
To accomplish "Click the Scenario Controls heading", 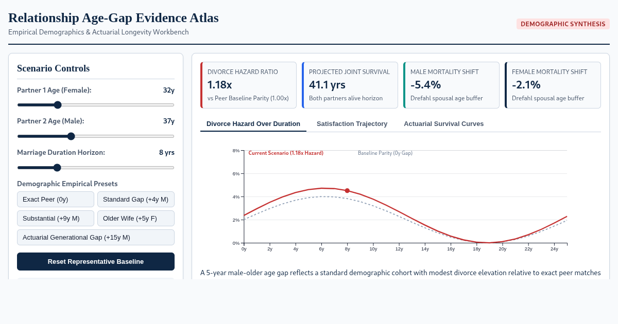I will [54, 68].
